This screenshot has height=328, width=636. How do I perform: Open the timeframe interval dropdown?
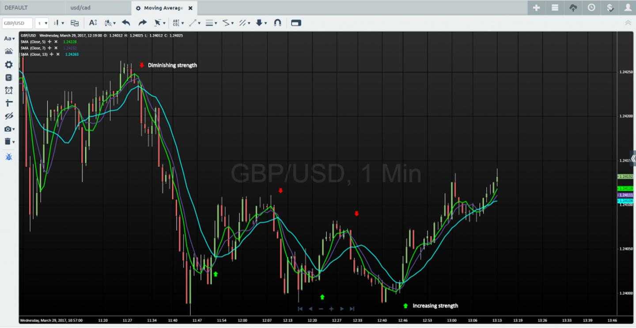42,23
